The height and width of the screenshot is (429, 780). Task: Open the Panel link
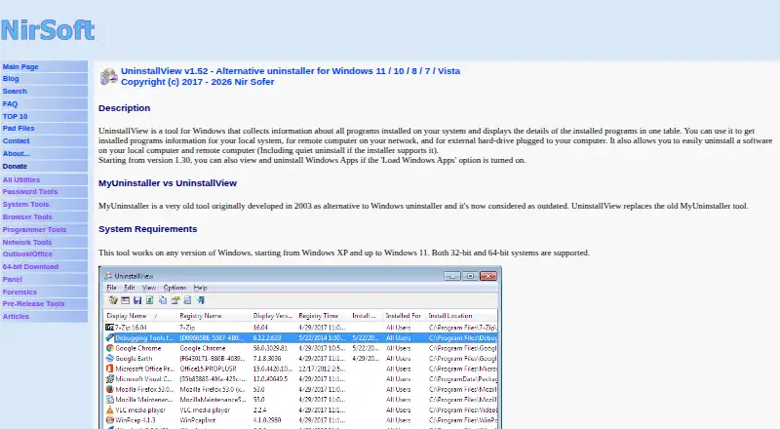point(13,279)
